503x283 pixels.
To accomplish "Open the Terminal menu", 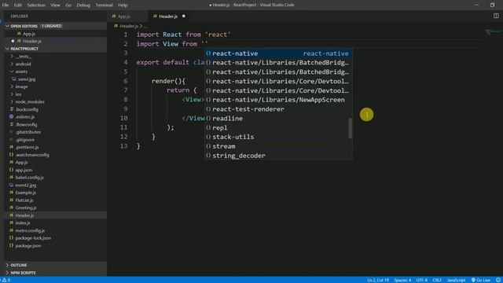I will [105, 6].
